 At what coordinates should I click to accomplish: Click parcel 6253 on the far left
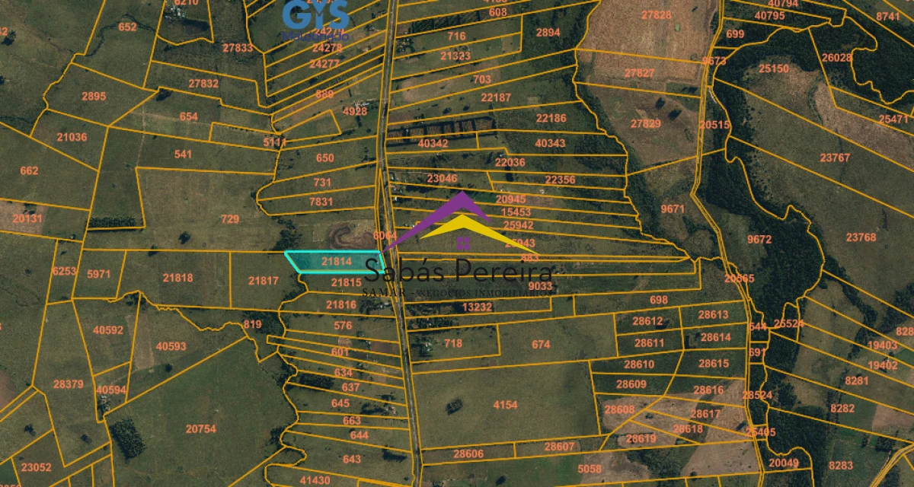pyautogui.click(x=63, y=269)
